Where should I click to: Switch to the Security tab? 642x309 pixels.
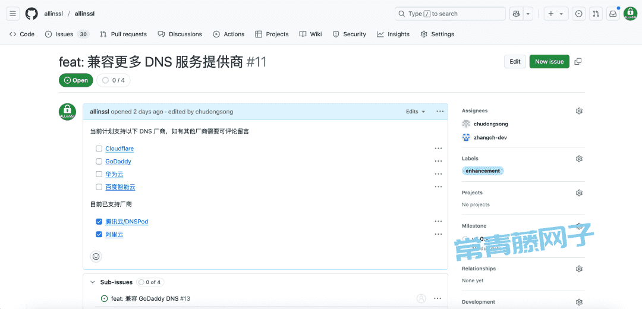(350, 34)
